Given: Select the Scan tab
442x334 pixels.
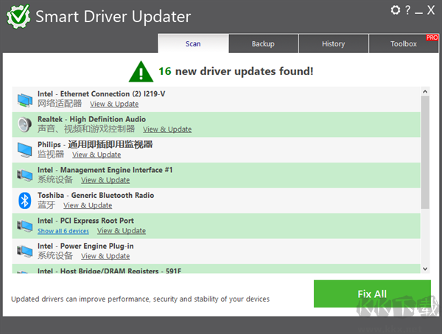Looking at the screenshot, I should 193,44.
